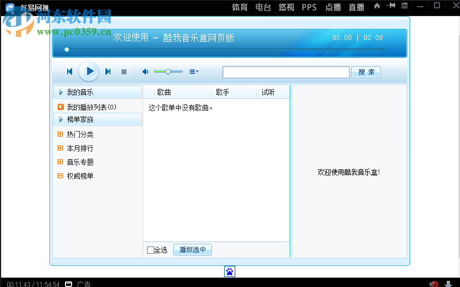
Task: Open the 点播 menu
Action: pyautogui.click(x=333, y=7)
